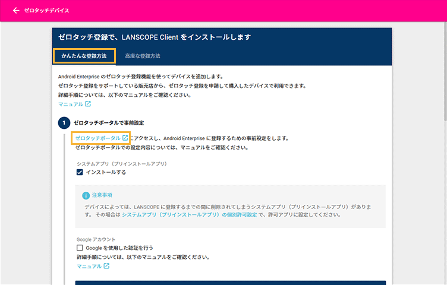The image size is (447, 285).
Task: Enable Google を使用した認証を行う checkbox
Action: pos(80,248)
